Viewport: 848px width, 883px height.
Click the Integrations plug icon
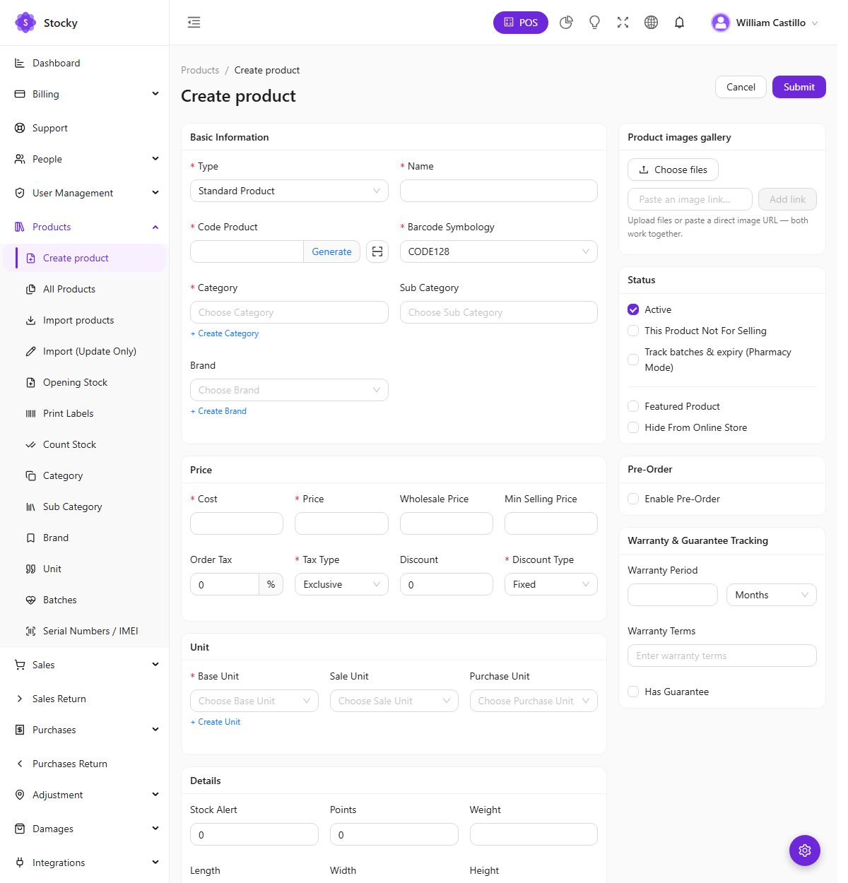tap(20, 863)
